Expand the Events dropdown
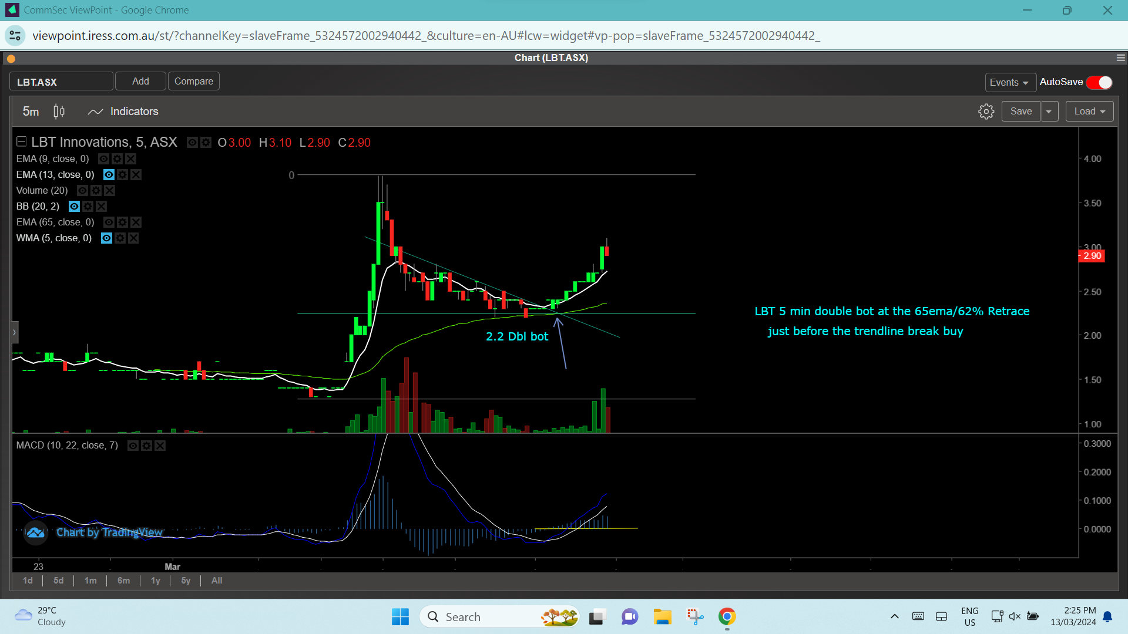 (x=1009, y=83)
